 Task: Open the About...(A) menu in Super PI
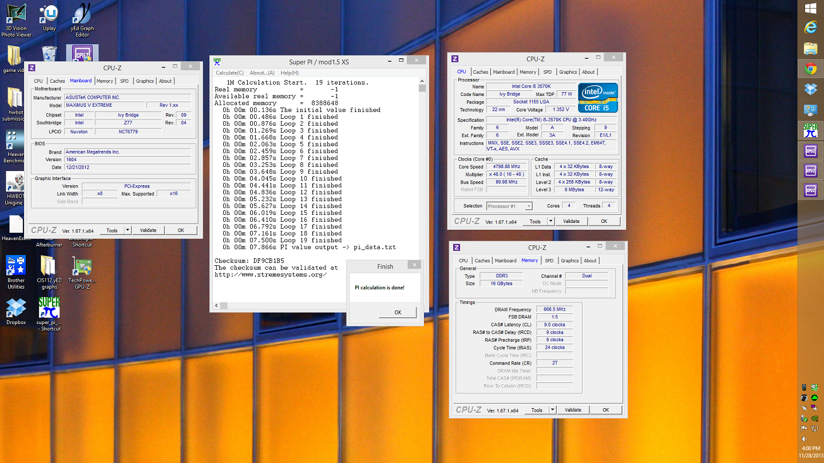(x=262, y=73)
